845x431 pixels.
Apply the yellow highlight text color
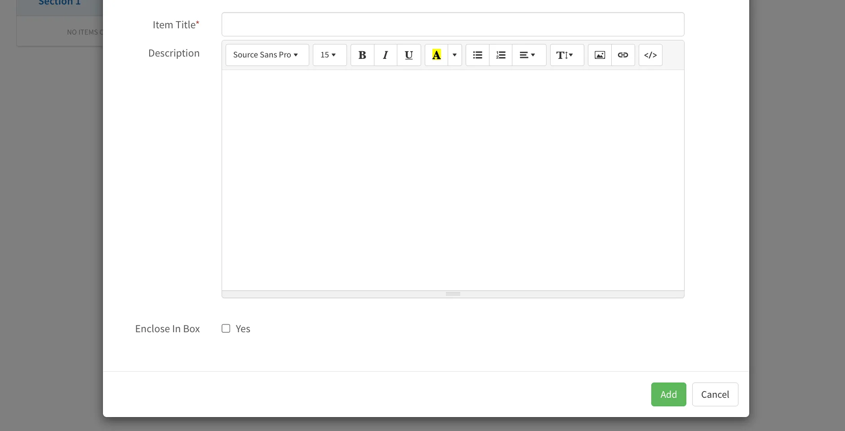(x=436, y=55)
